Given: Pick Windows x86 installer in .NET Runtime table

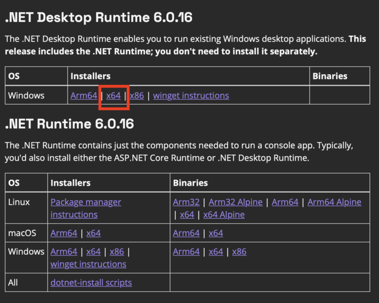Looking at the screenshot, I should [x=117, y=252].
